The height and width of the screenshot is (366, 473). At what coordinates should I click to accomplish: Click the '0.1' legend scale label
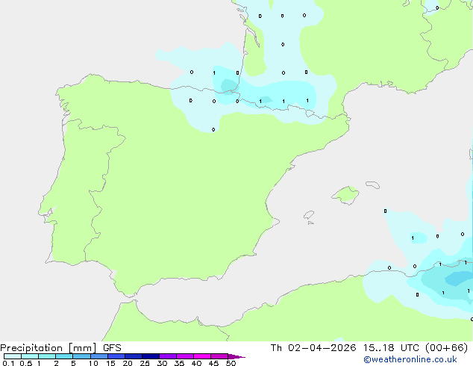pyautogui.click(x=8, y=363)
